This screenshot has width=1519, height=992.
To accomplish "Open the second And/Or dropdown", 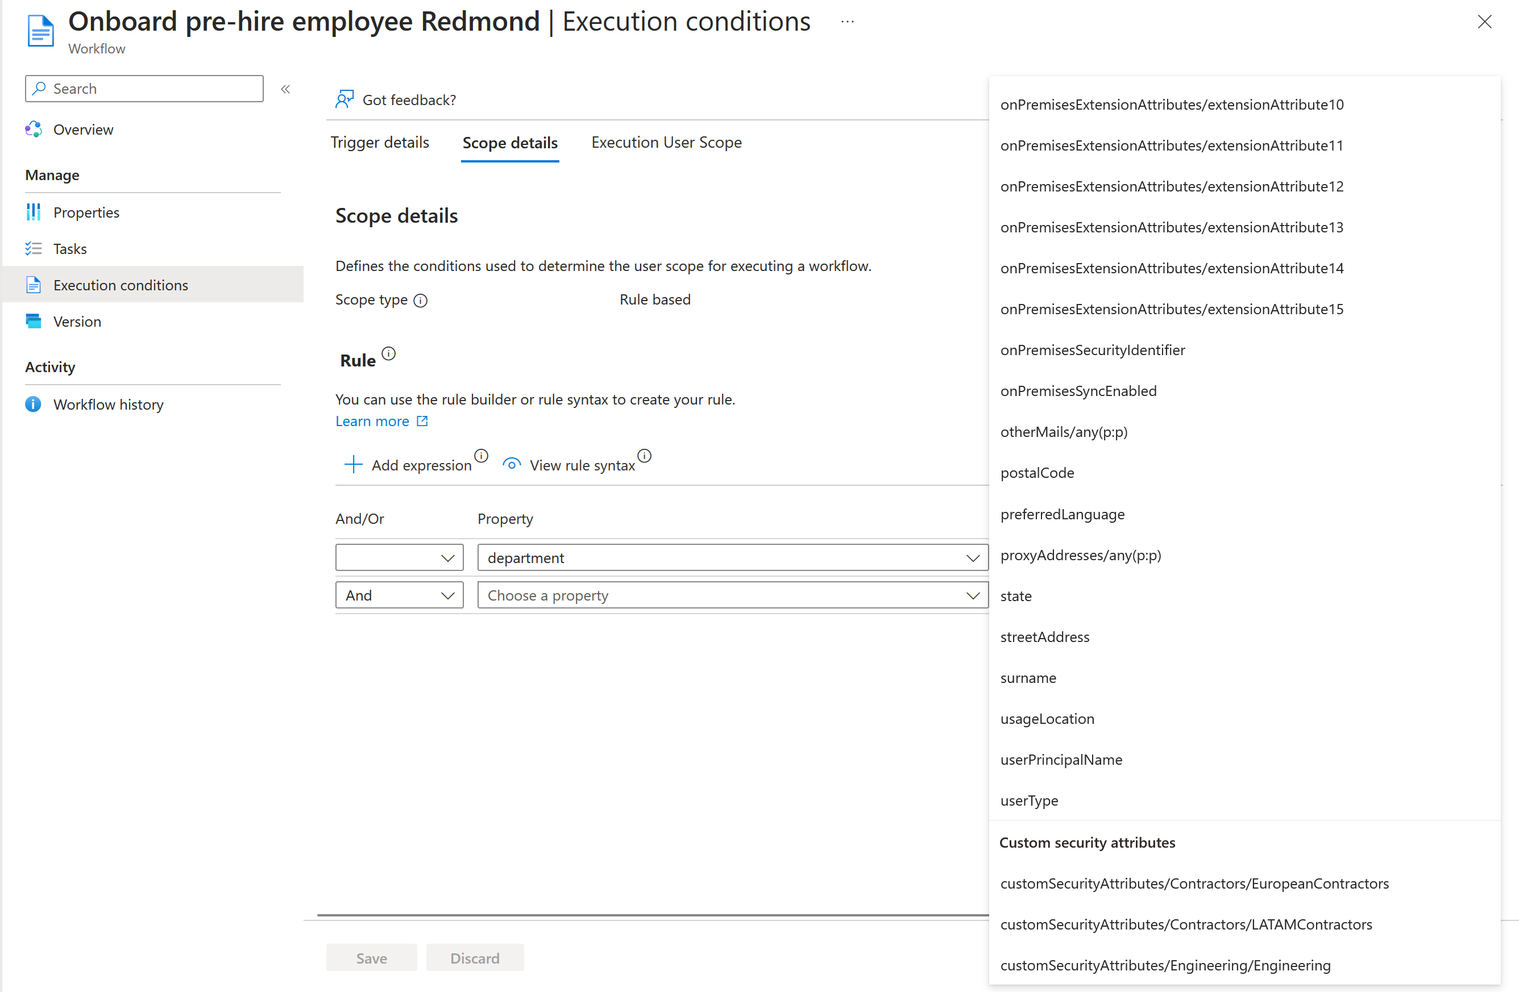I will tap(400, 595).
